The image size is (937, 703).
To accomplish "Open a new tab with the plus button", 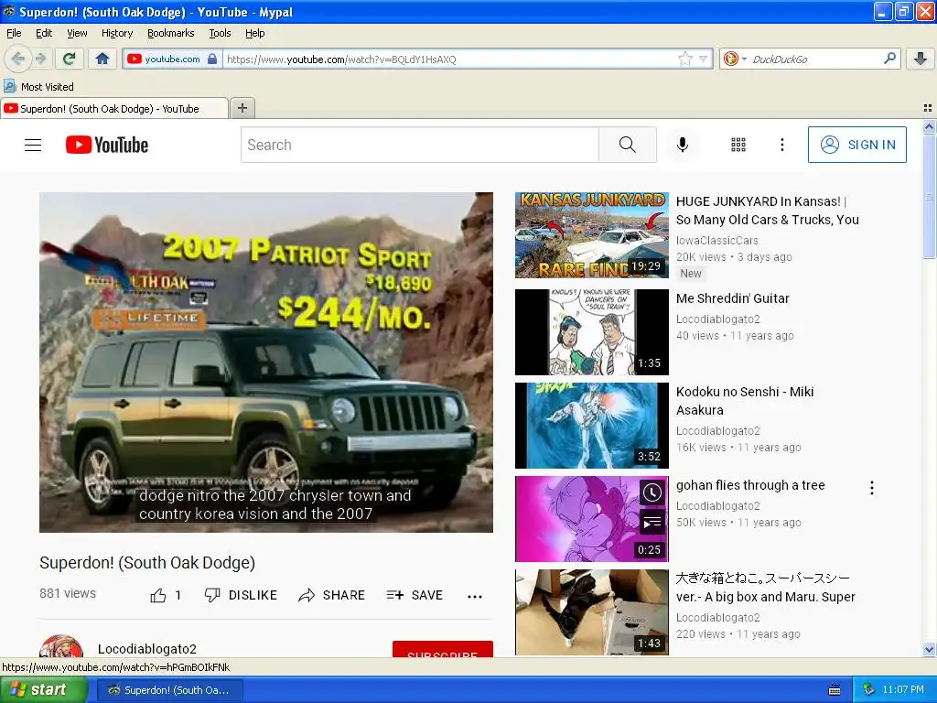I will click(242, 108).
